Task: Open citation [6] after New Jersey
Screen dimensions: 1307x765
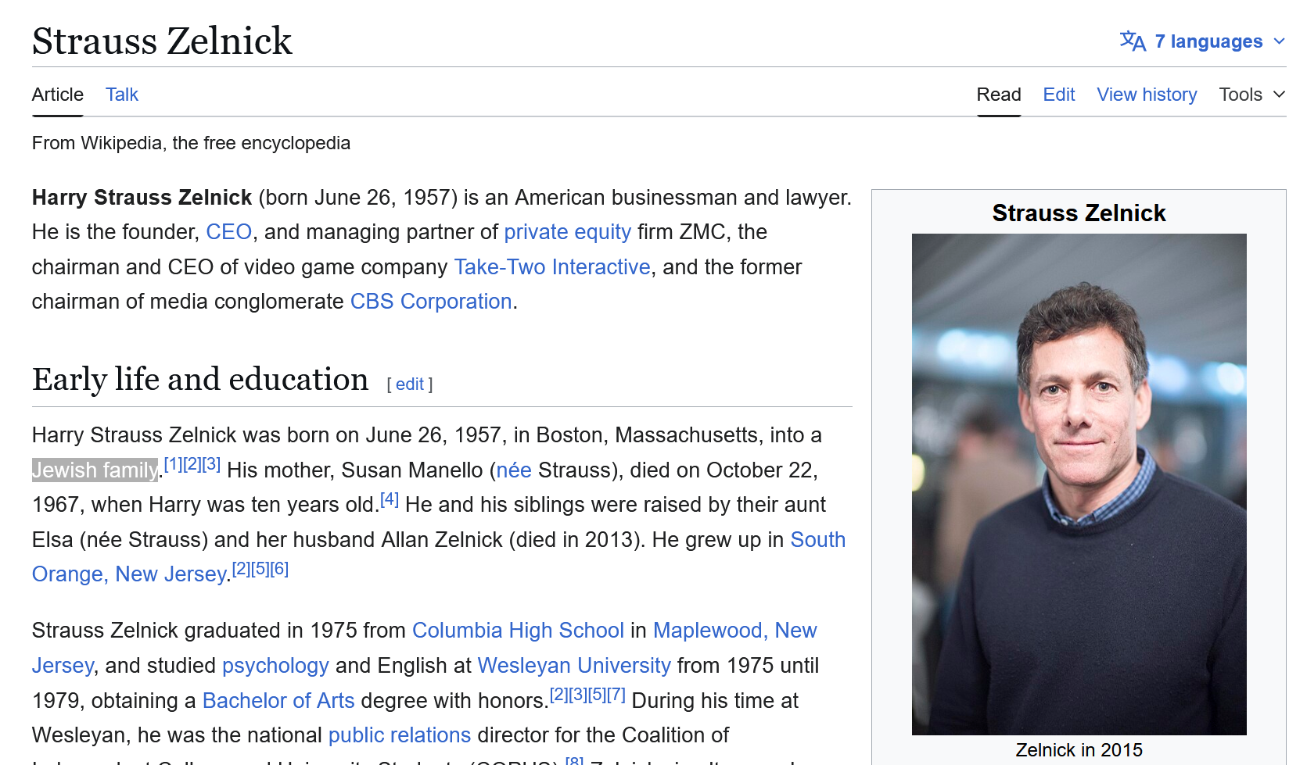Action: tap(279, 569)
